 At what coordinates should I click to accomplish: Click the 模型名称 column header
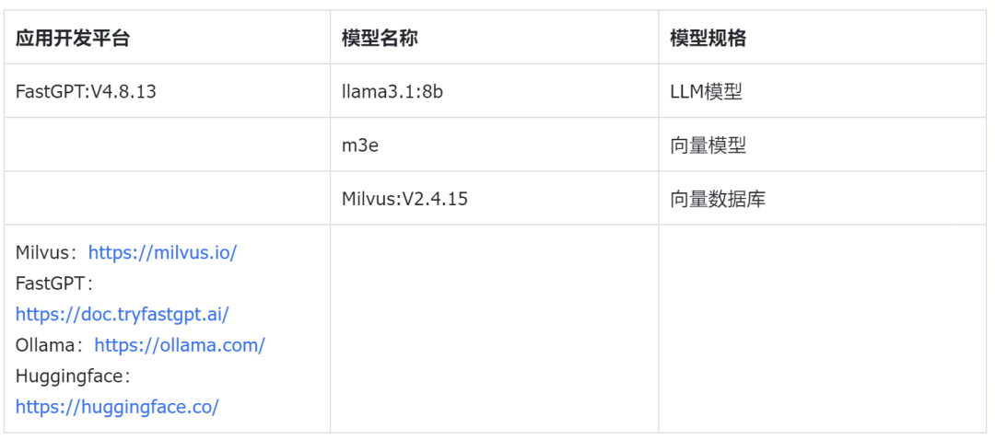pos(380,39)
